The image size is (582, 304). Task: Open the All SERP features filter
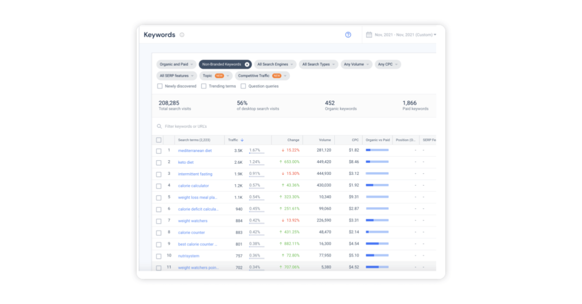175,75
